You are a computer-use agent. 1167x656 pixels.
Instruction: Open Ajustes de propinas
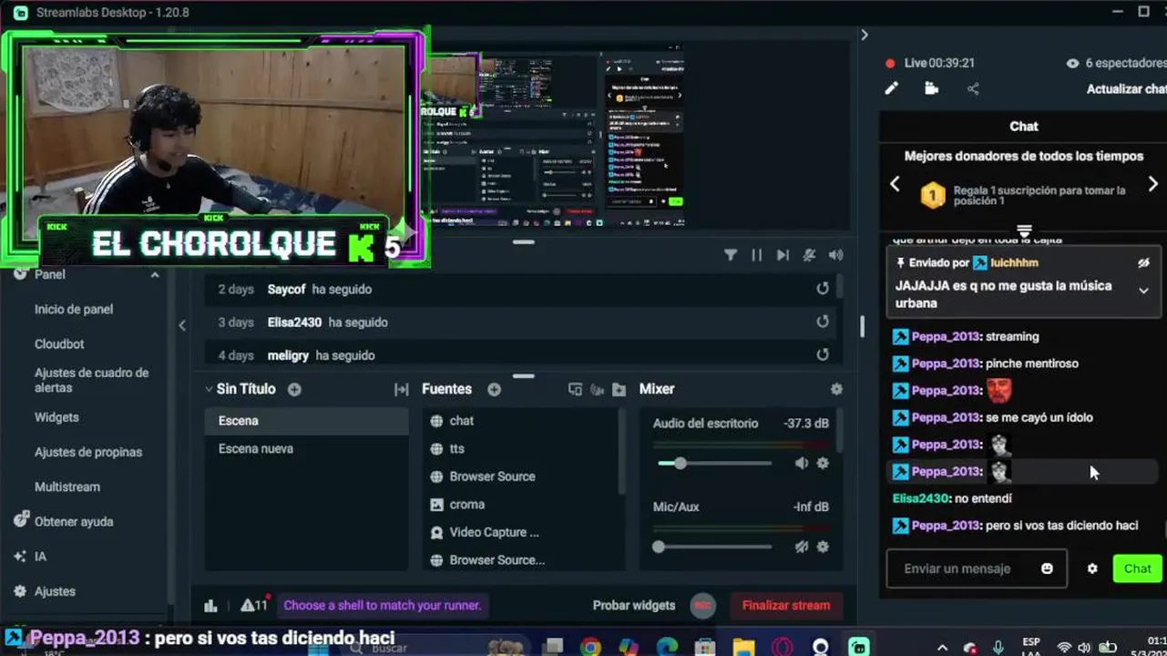88,452
